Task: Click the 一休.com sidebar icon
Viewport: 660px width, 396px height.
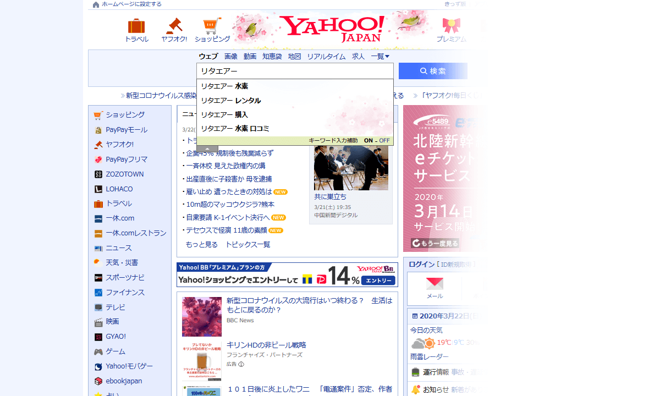Action: pos(98,218)
